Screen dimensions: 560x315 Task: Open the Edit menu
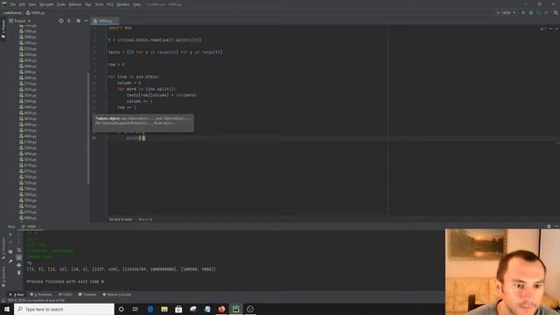click(22, 4)
